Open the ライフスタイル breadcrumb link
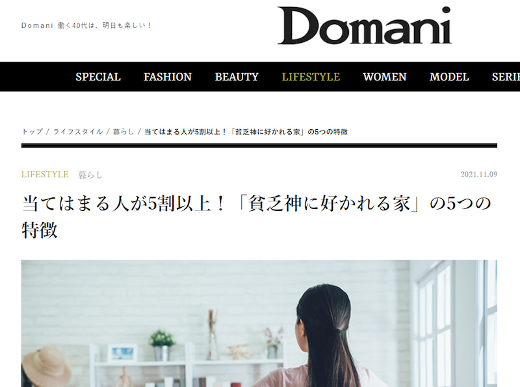520x387 pixels. click(x=78, y=132)
